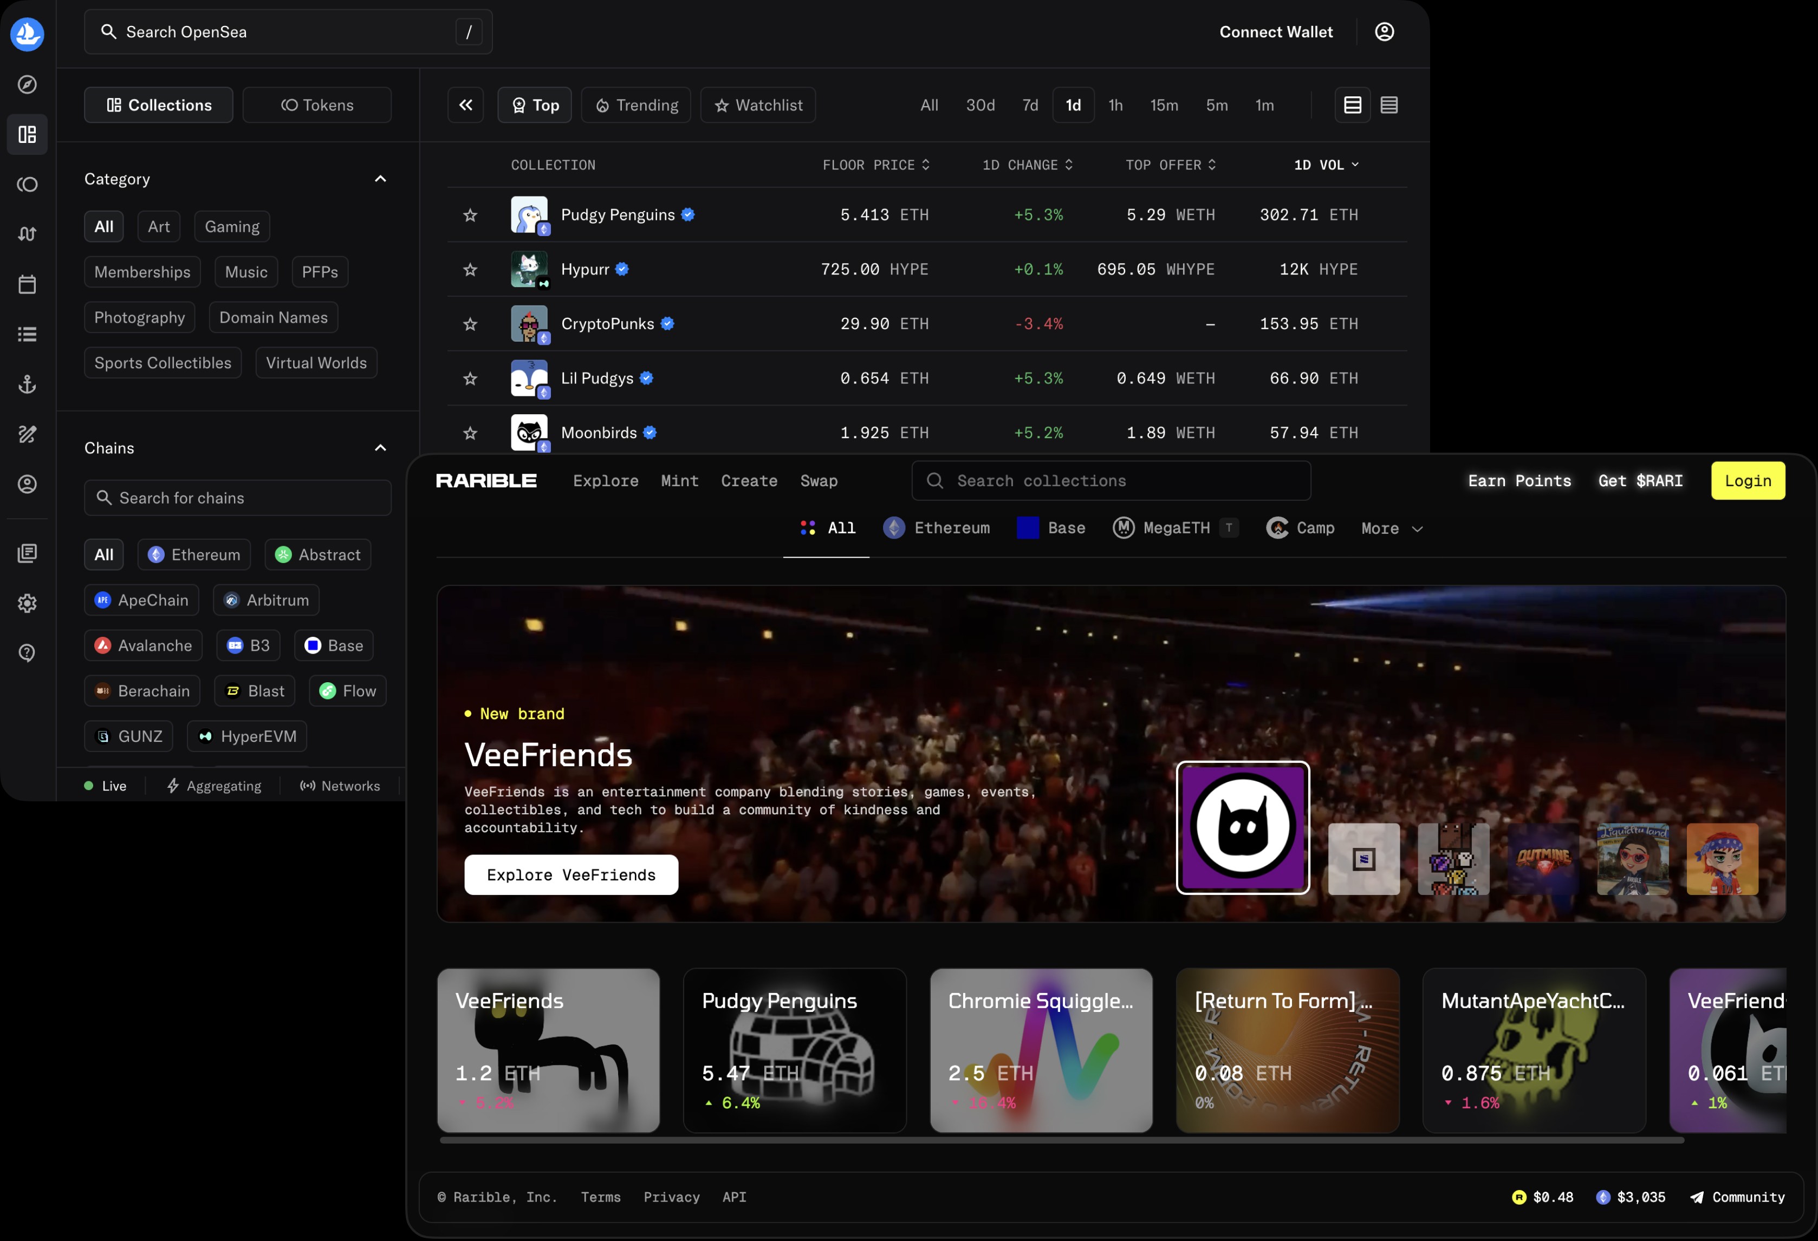Click the account profile icon top right

coord(1384,32)
